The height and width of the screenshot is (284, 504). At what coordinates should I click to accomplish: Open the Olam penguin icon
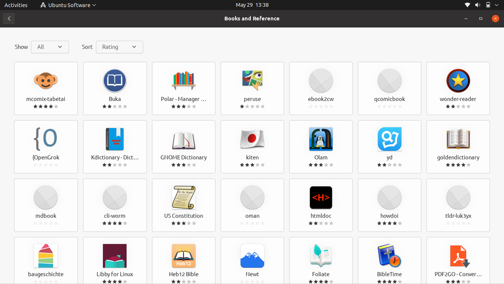tap(321, 139)
